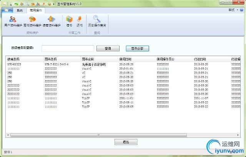Click the small magnifier icon in title bar toolbar
The height and width of the screenshot is (157, 246).
click(27, 4)
